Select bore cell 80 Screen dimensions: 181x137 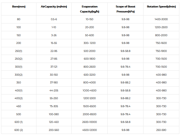pyautogui.click(x=18, y=19)
